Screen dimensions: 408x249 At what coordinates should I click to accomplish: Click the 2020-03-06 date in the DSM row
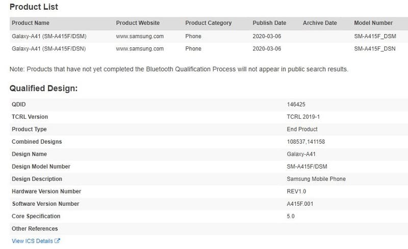[267, 36]
